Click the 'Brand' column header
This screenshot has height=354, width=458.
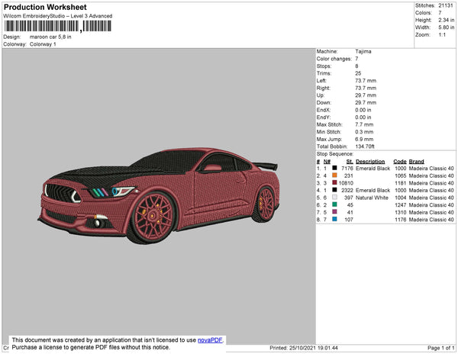(x=417, y=162)
